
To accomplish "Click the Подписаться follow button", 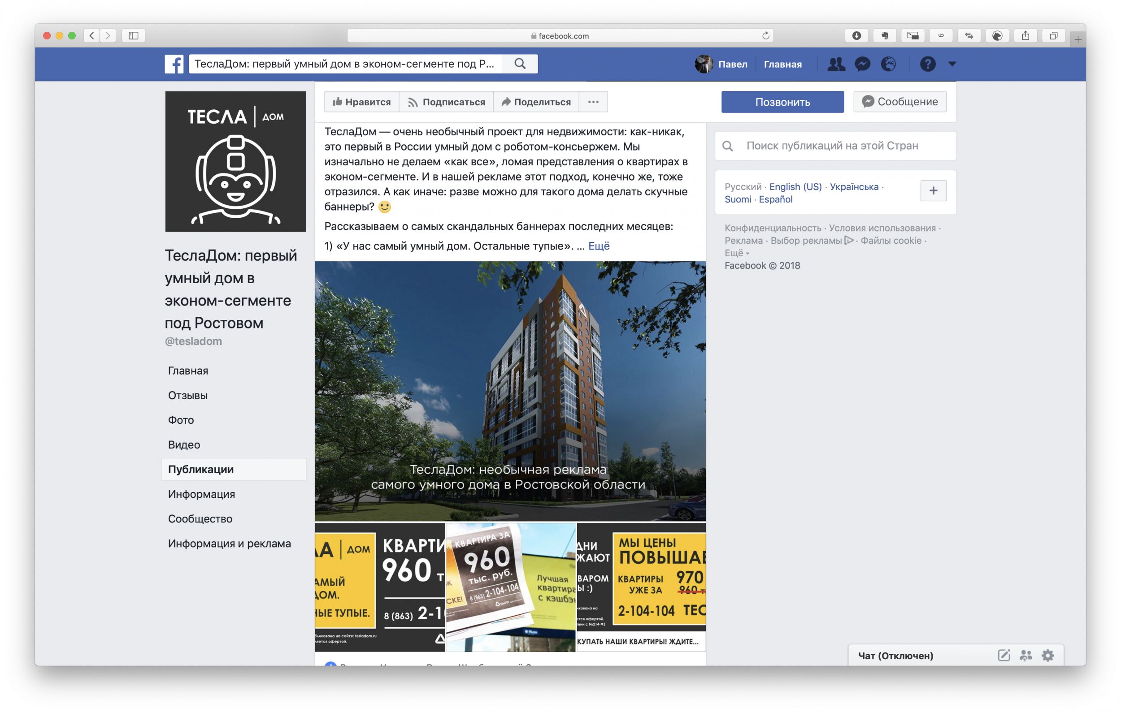I will (447, 102).
